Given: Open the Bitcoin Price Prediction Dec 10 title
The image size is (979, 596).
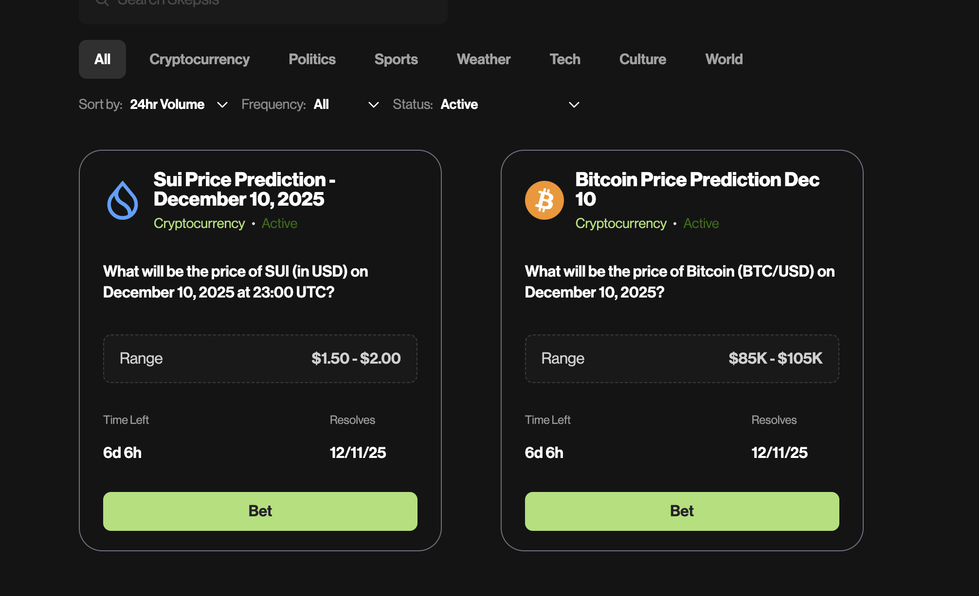Looking at the screenshot, I should point(697,189).
